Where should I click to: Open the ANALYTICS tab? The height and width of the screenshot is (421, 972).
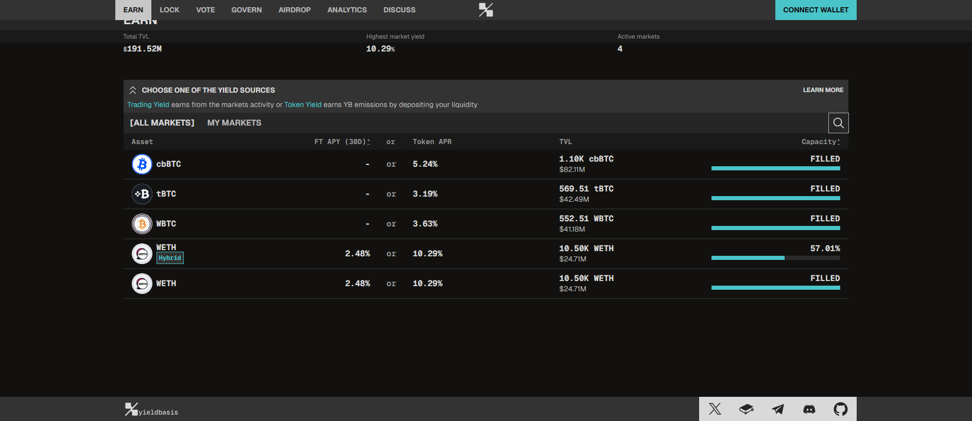pyautogui.click(x=347, y=10)
